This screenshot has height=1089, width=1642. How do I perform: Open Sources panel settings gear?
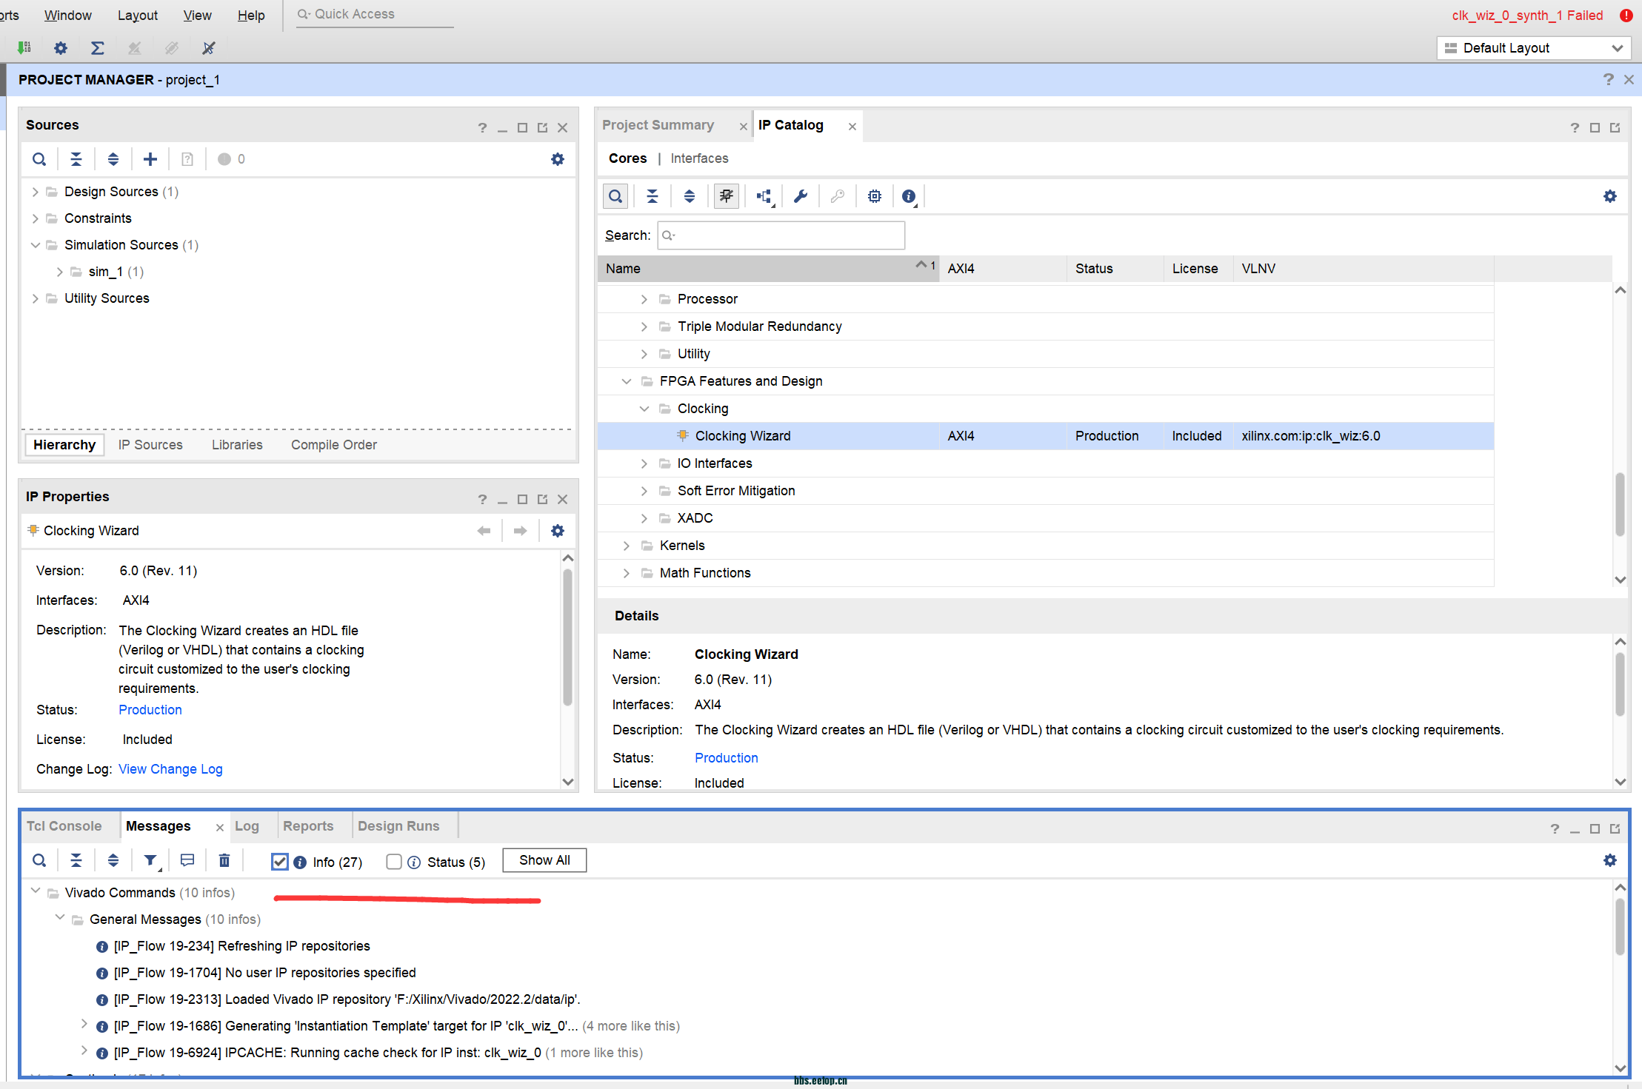pos(558,159)
